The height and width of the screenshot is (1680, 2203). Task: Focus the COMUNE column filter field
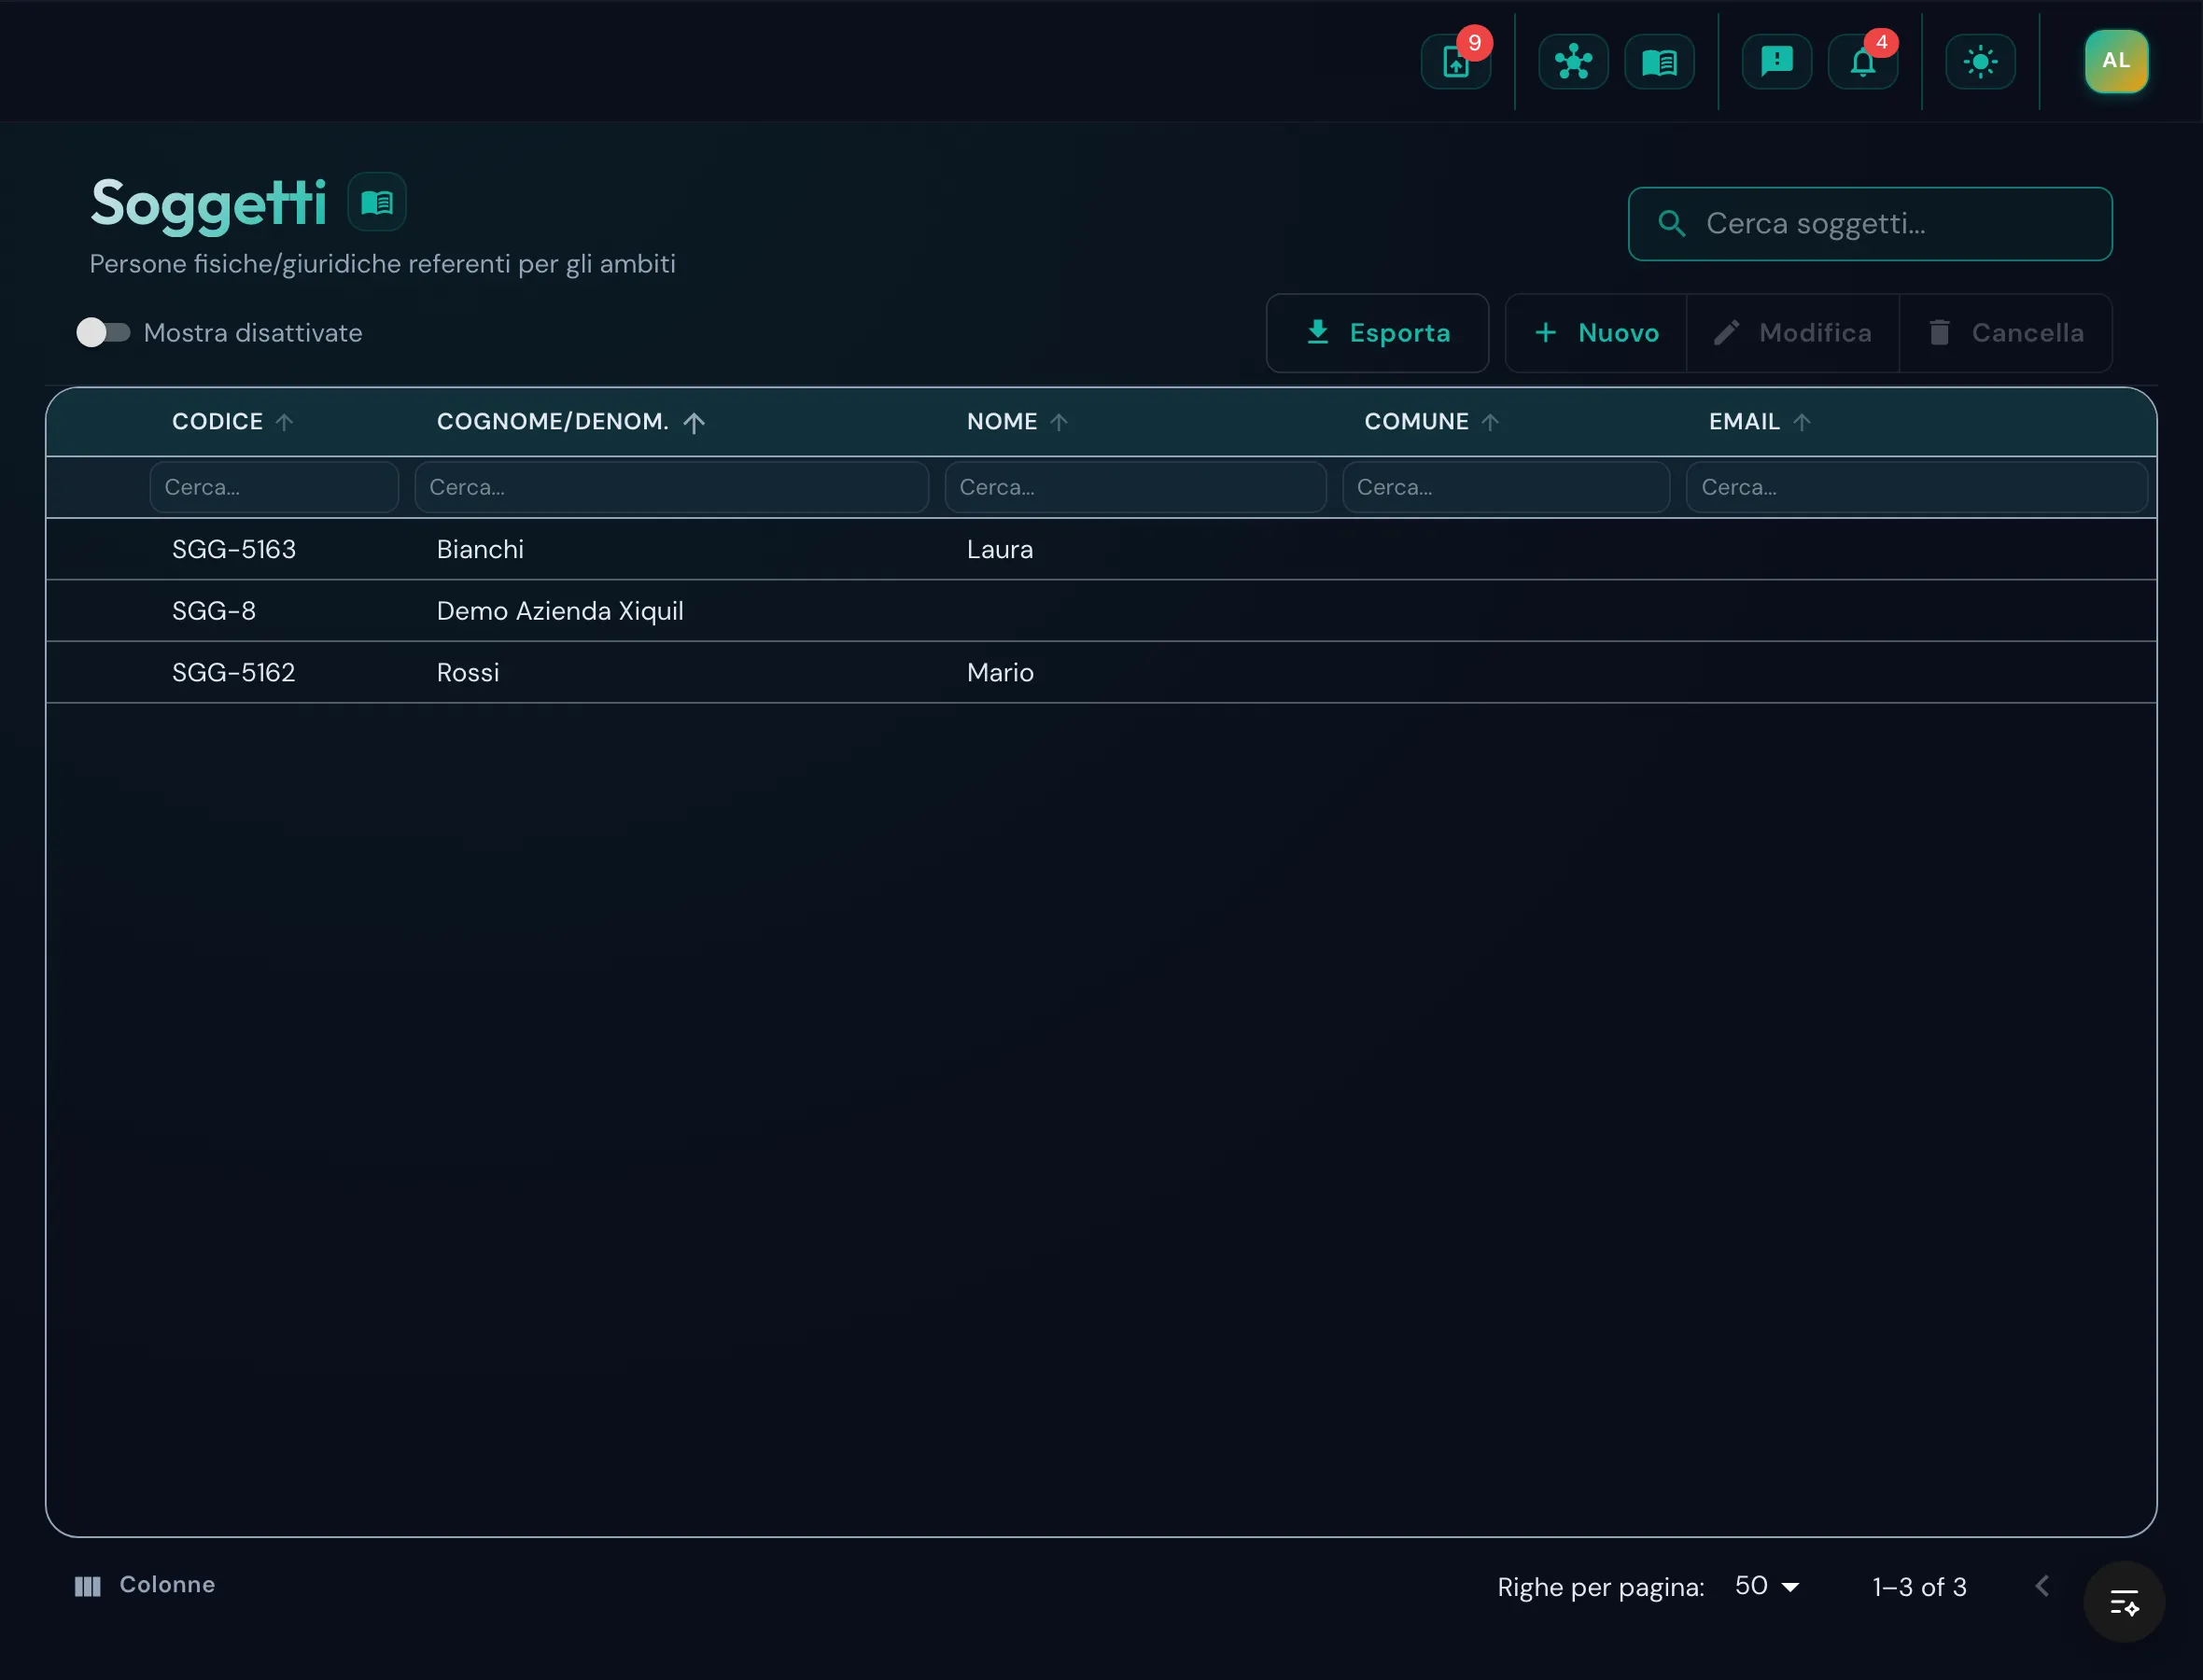tap(1505, 487)
